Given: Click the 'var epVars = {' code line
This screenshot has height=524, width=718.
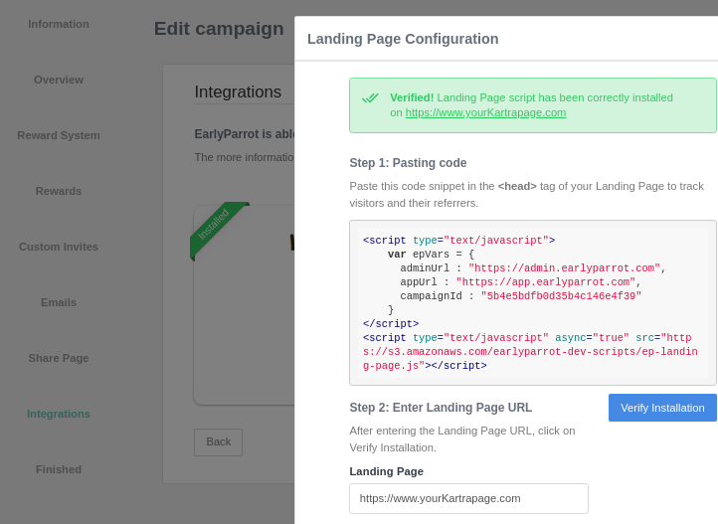Looking at the screenshot, I should tap(431, 254).
